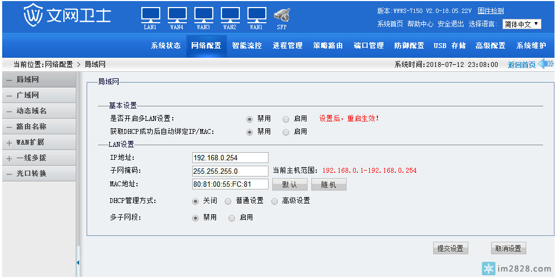Click the 文网卫士 shield logo
The width and height of the screenshot is (555, 278).
pyautogui.click(x=33, y=16)
